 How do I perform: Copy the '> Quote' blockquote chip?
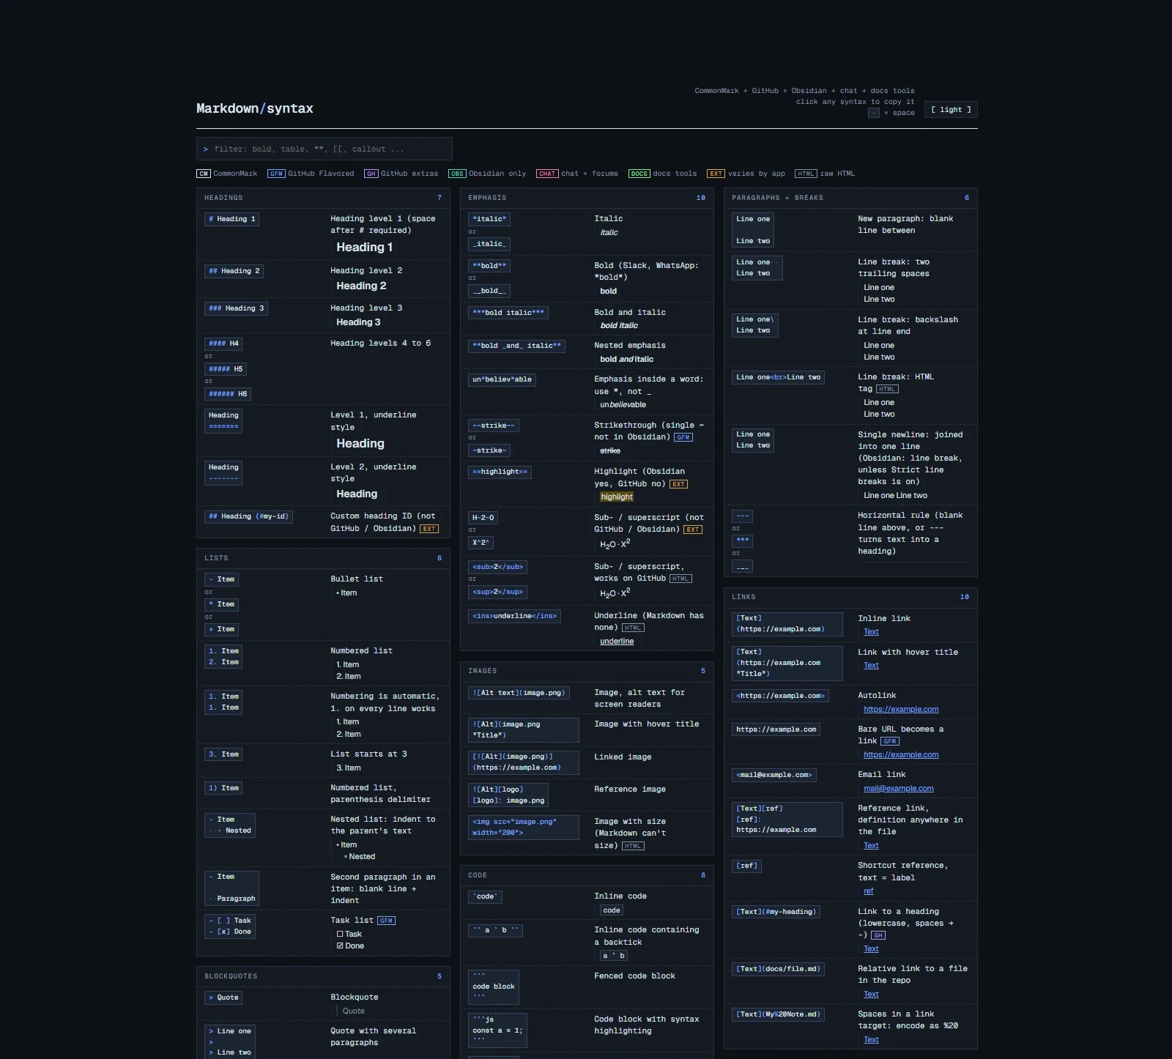pyautogui.click(x=223, y=998)
